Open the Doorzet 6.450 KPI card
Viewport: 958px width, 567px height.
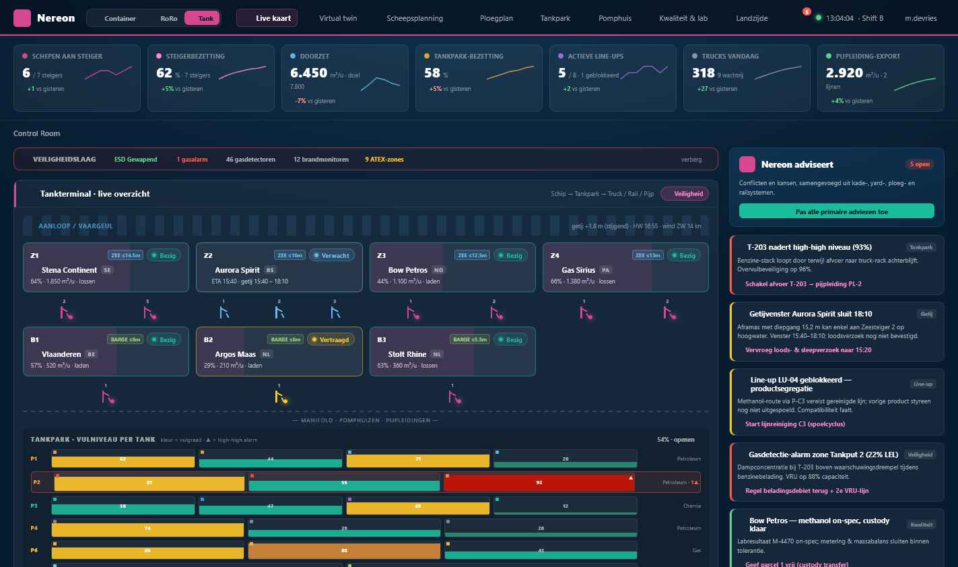[345, 78]
